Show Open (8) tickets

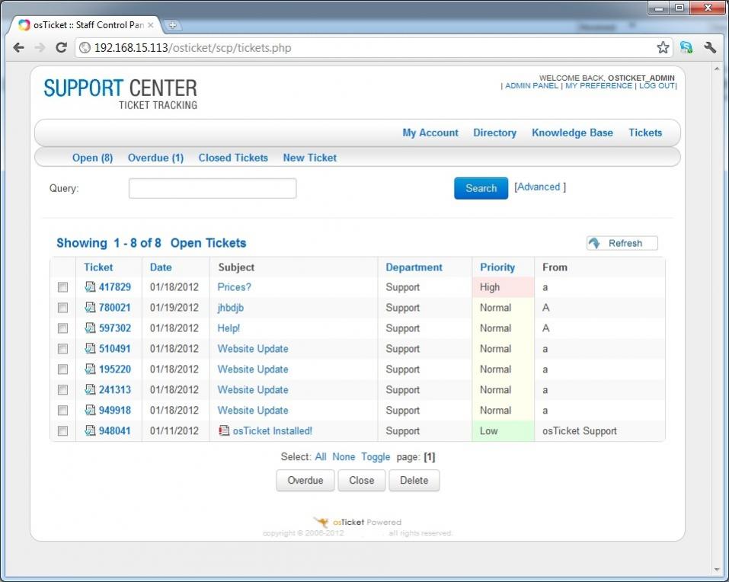pos(92,158)
